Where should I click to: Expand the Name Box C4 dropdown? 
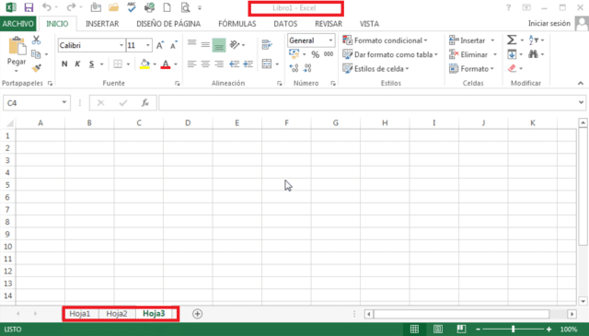pos(64,102)
